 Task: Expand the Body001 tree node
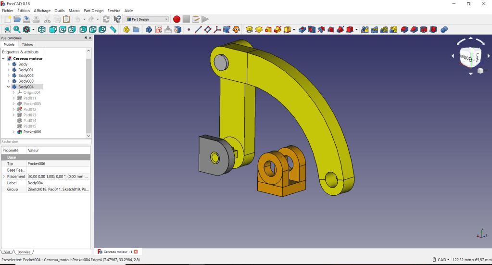click(9, 70)
